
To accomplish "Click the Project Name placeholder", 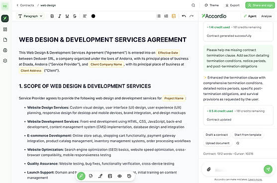I will click(174, 98).
